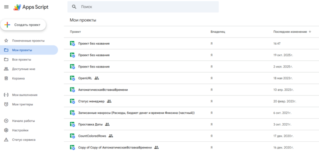This screenshot has height=162, width=319.
Task: Open Доступные мне section
Action: pos(24,69)
